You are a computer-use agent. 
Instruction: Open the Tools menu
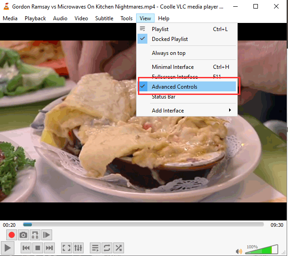126,18
